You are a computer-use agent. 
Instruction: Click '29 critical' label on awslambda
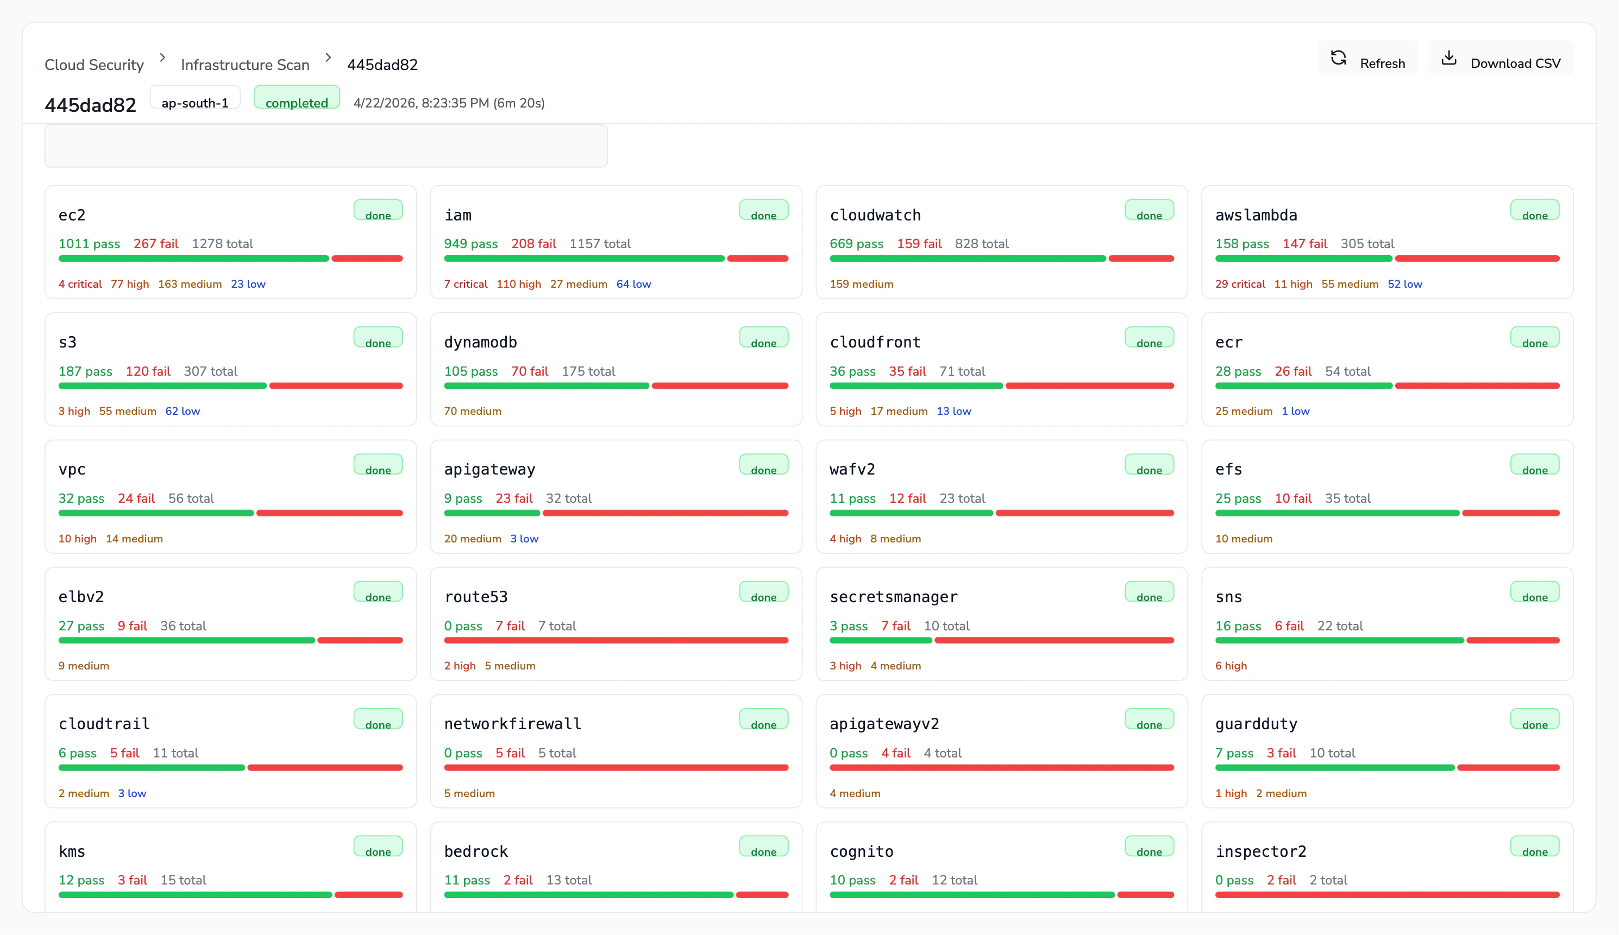point(1239,284)
